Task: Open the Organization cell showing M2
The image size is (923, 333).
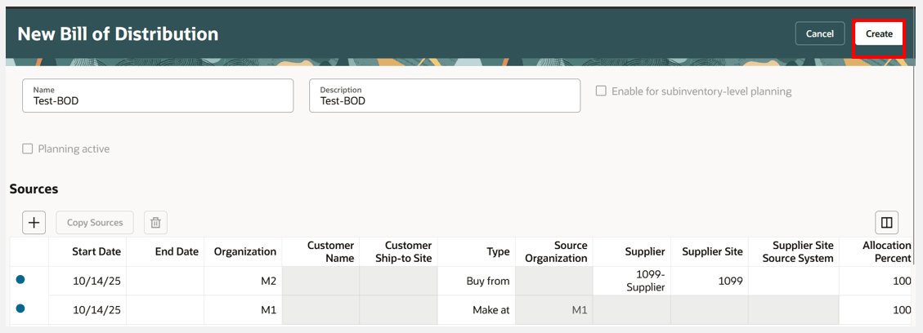Action: [243, 281]
